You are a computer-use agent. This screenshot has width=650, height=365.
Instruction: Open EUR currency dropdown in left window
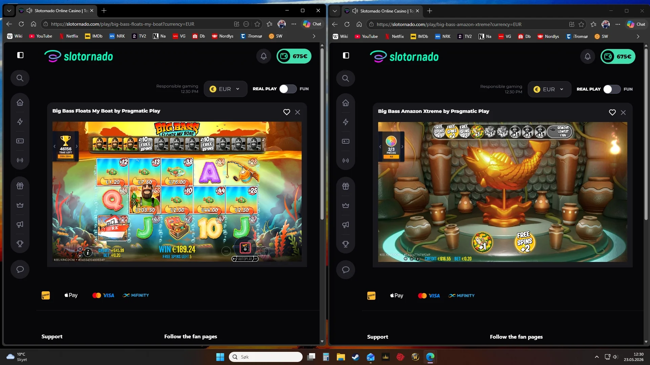pyautogui.click(x=225, y=89)
